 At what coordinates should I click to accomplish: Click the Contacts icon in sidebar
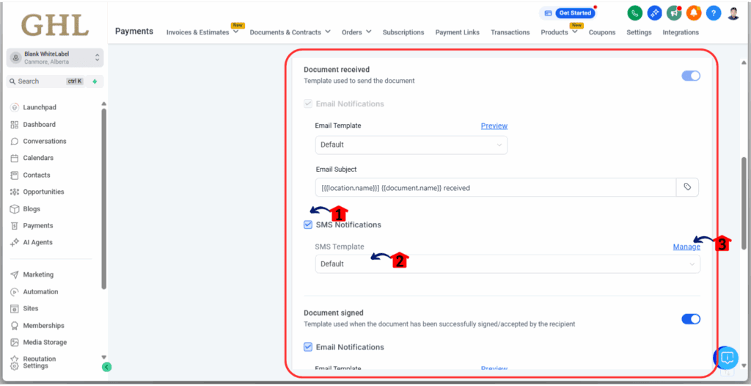click(x=15, y=175)
